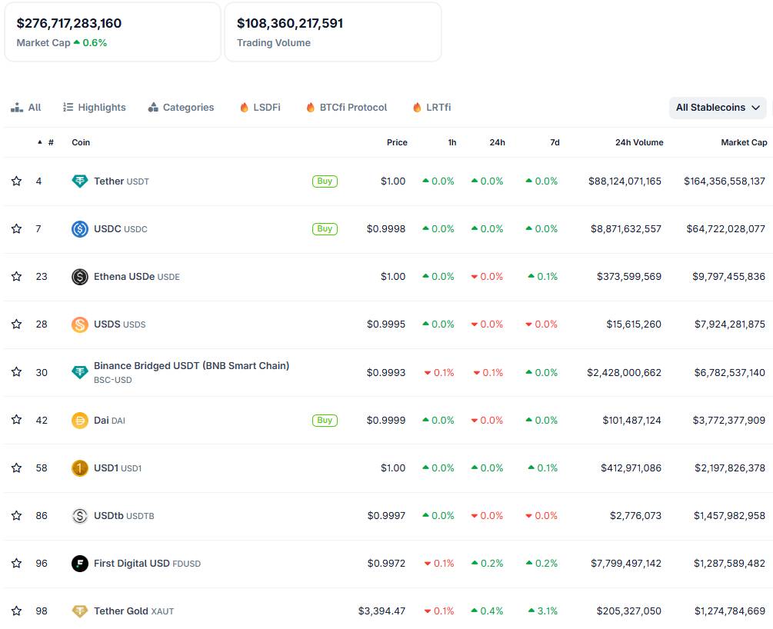773x629 pixels.
Task: Favorite USDC with its star icon
Action: coord(16,228)
